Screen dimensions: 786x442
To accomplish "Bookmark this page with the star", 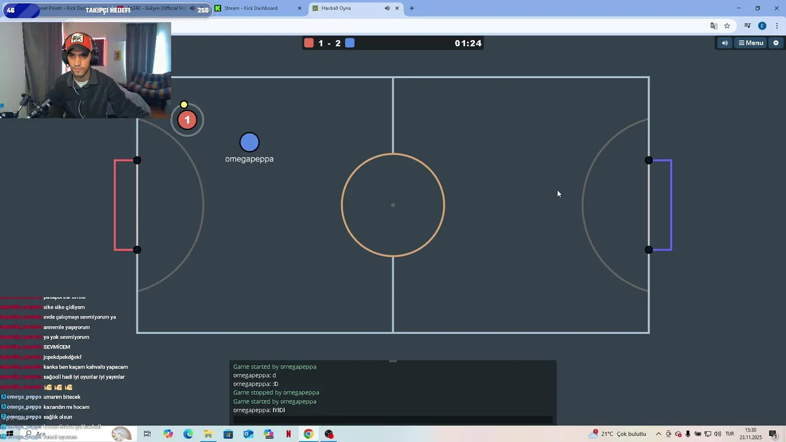I will coord(727,26).
